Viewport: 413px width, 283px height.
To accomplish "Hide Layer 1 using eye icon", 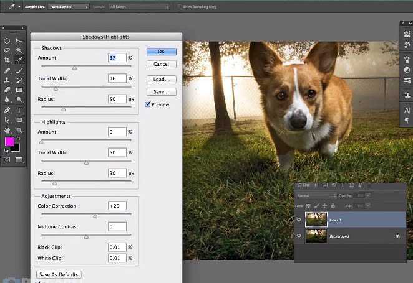I will [x=299, y=220].
